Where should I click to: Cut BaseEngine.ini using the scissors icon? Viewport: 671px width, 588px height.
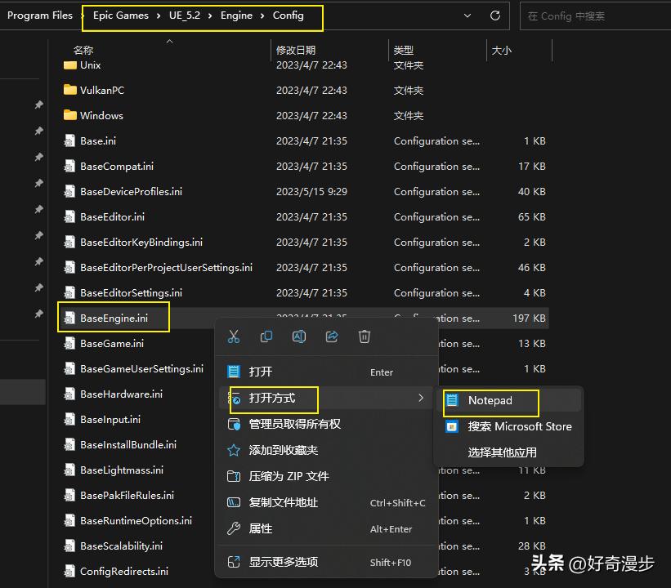coord(235,336)
